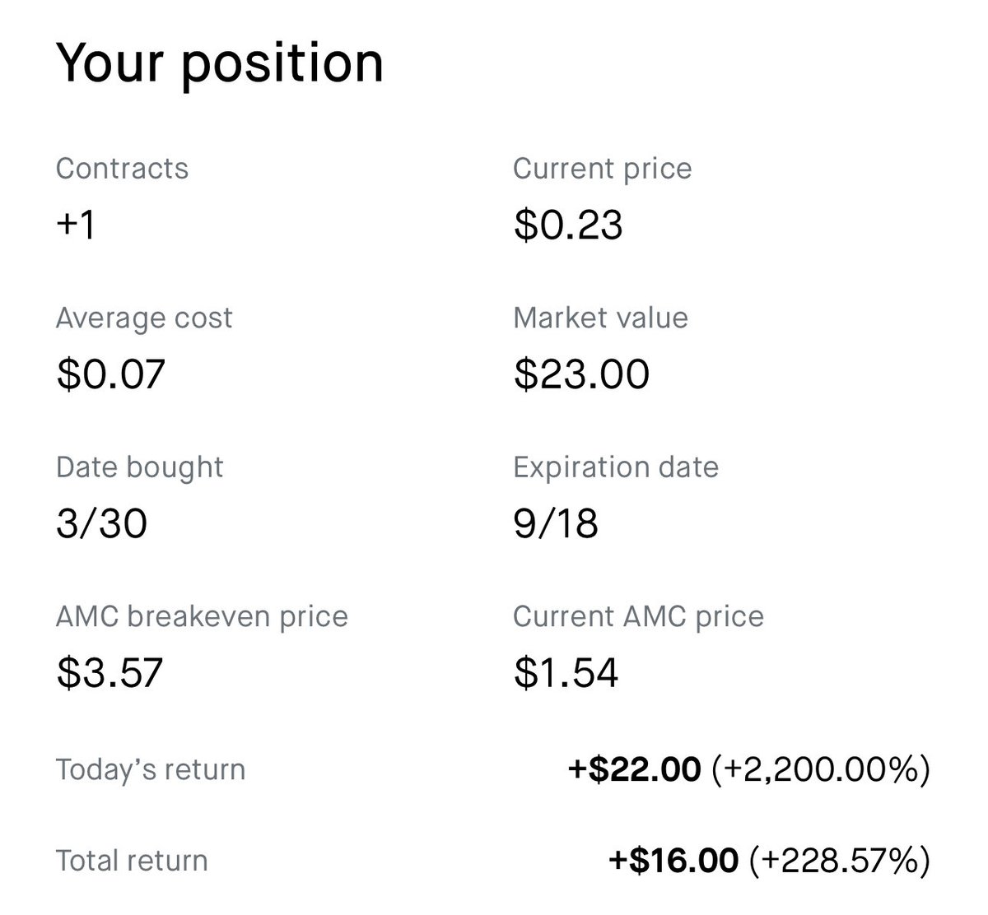This screenshot has height=915, width=988.
Task: Select the Today's return row label
Action: (x=151, y=770)
